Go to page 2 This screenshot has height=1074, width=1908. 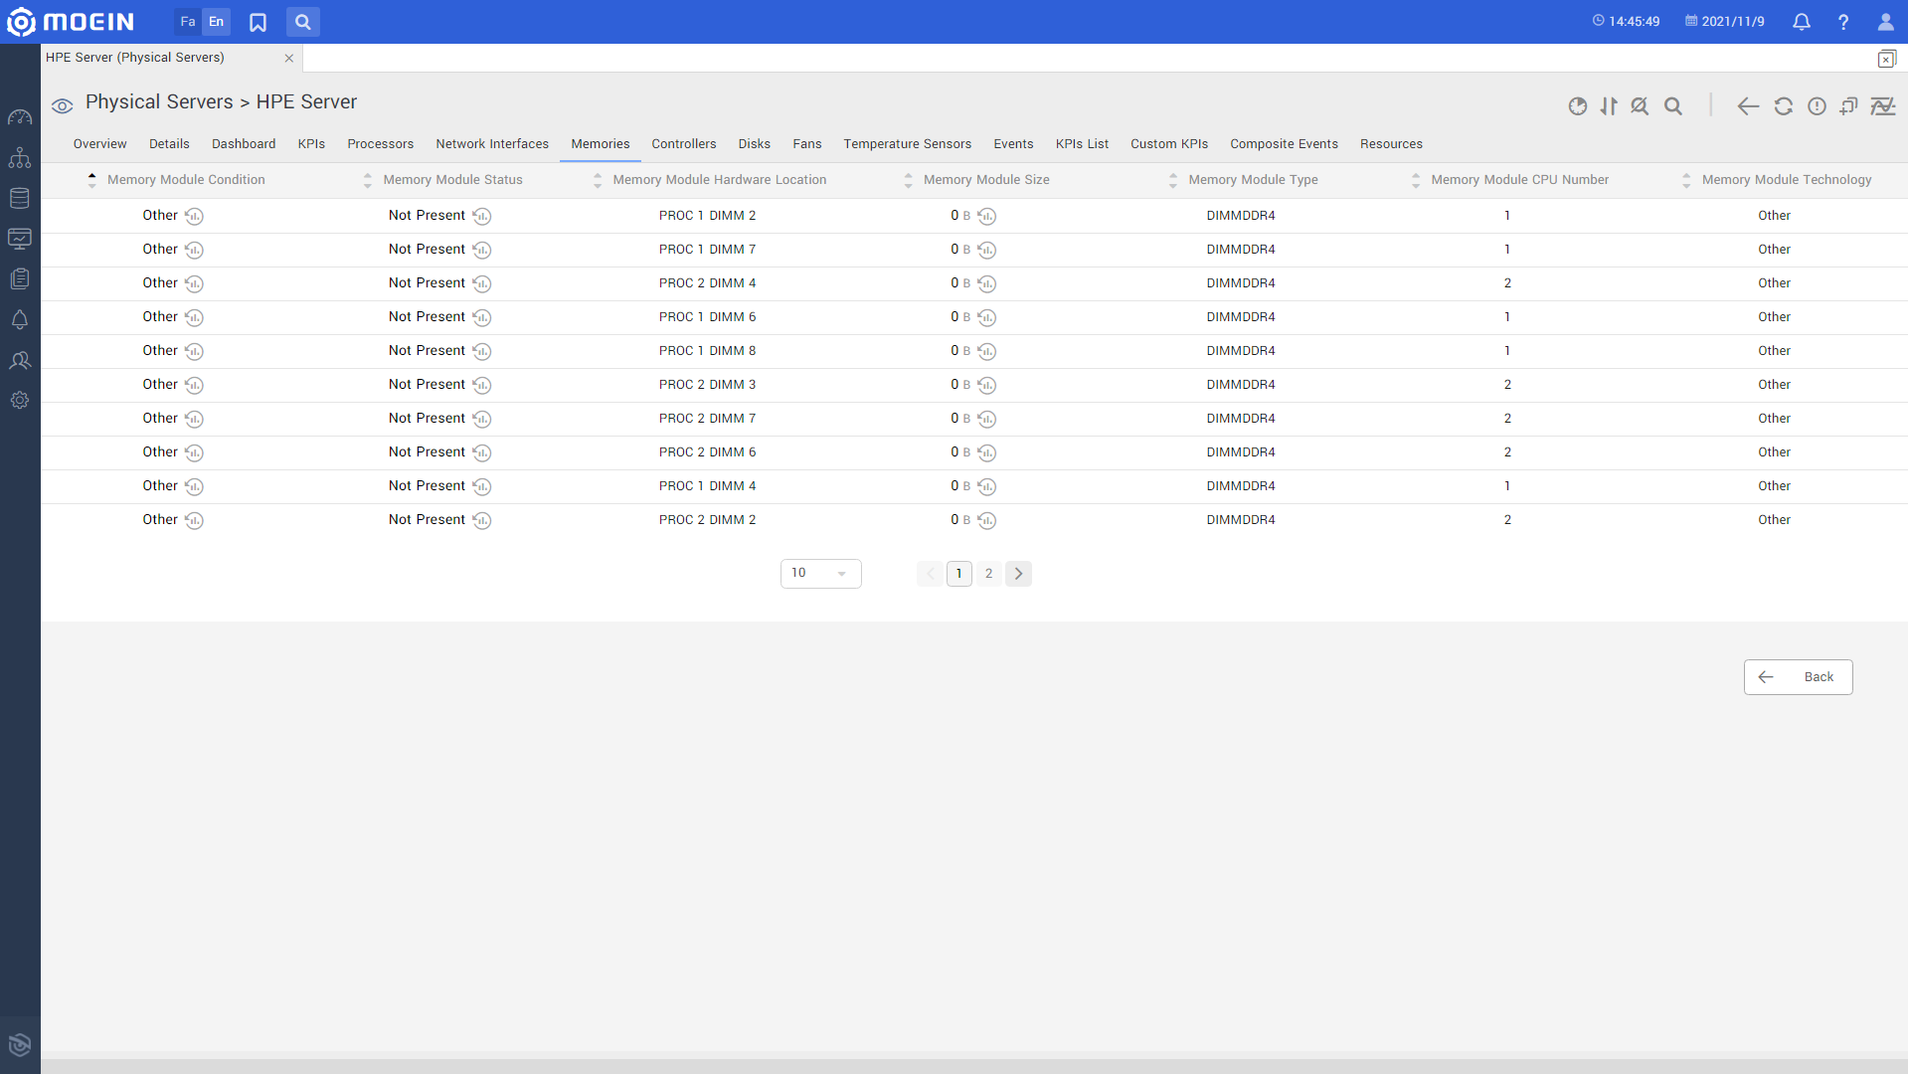[x=988, y=574]
